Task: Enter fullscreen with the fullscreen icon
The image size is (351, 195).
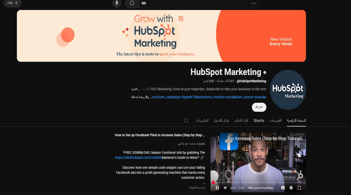Action: coord(299,188)
